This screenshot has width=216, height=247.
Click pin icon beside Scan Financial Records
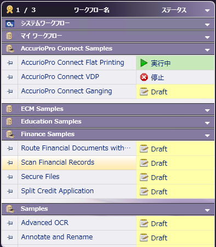coord(10,162)
